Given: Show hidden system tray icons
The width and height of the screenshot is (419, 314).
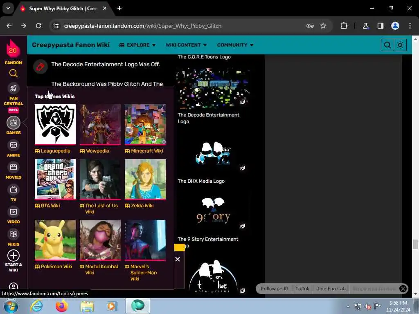Looking at the screenshot, I should point(348,306).
